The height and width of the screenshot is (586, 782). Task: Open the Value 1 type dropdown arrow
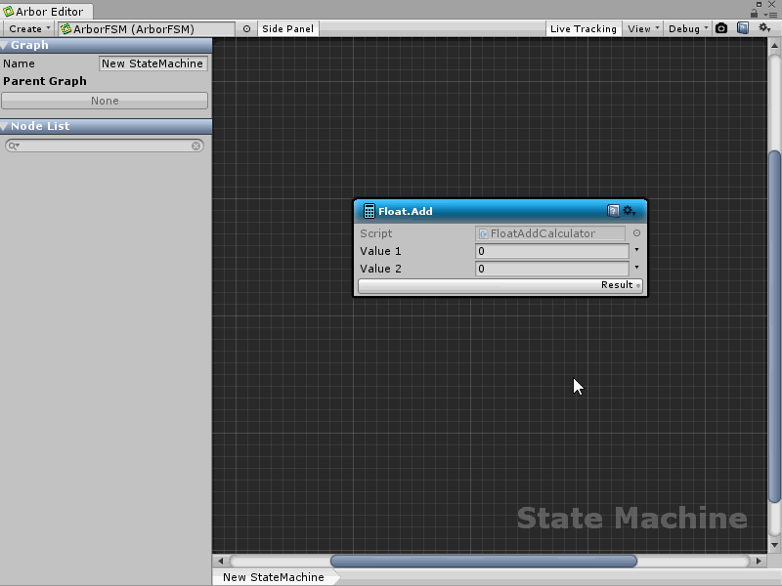pos(636,250)
